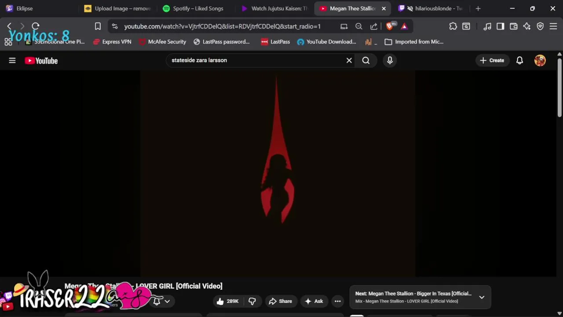Screen dimensions: 563x317
Task: Open the McAfee Security bookmark
Action: 162,42
